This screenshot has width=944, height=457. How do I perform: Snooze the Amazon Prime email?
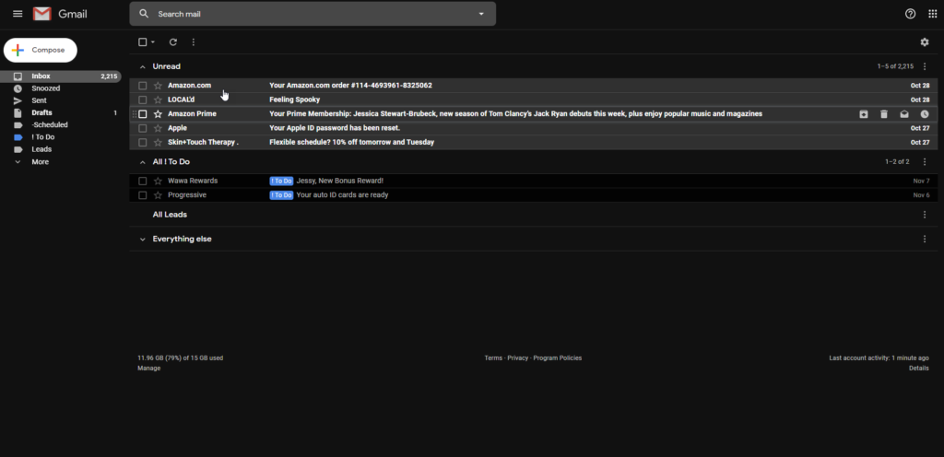point(925,114)
